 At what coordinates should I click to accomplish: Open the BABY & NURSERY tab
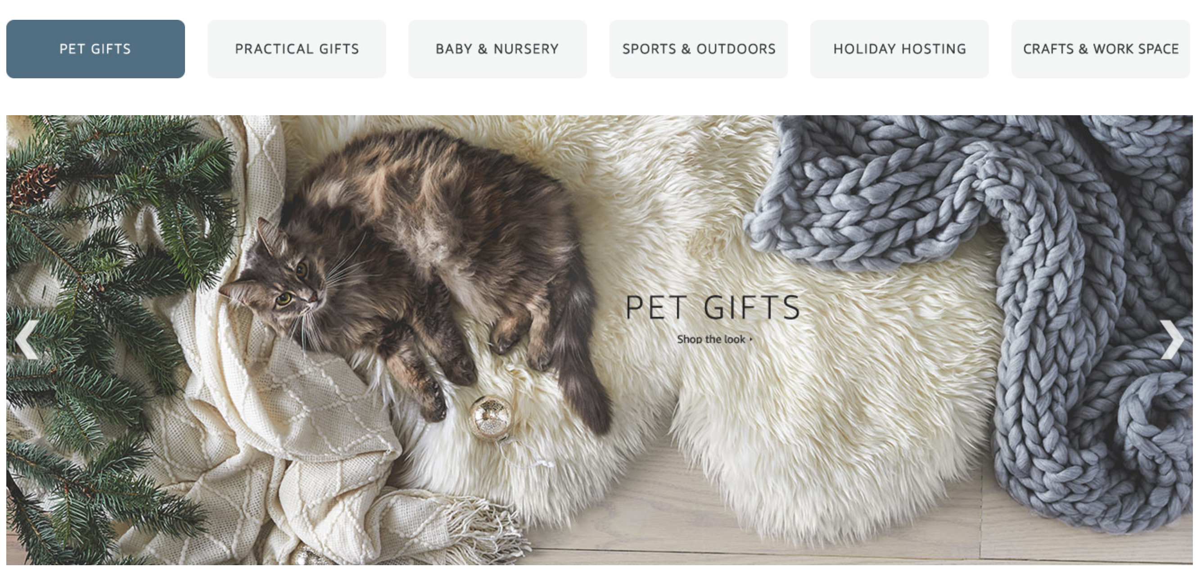pyautogui.click(x=497, y=49)
